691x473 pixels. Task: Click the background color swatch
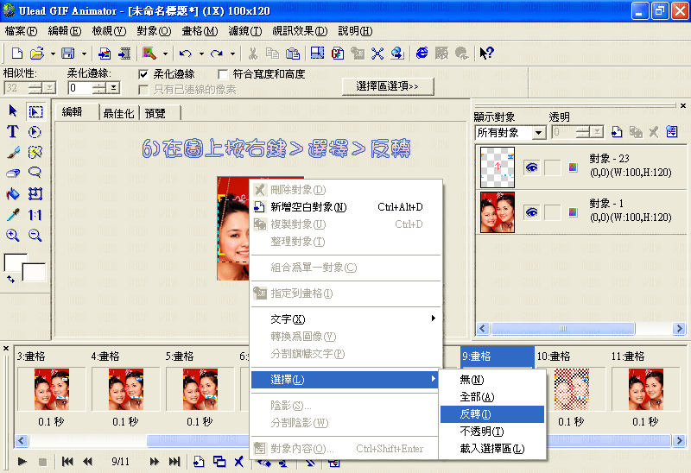click(x=35, y=273)
